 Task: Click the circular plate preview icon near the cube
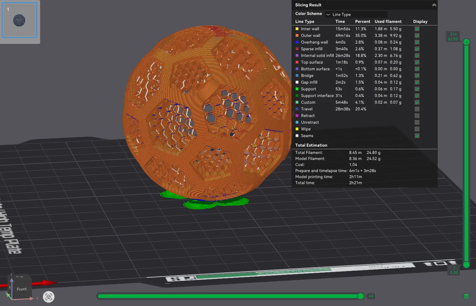(x=48, y=296)
